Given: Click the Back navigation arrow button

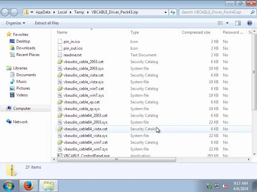Looking at the screenshot, I should (5, 12).
